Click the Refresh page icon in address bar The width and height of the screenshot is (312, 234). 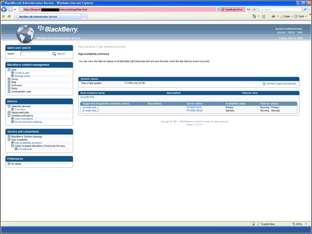pos(248,10)
